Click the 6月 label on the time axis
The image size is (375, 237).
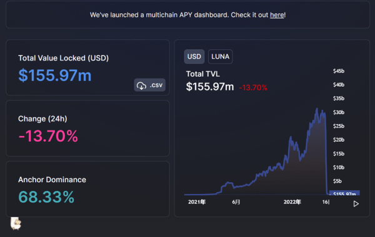[x=236, y=202]
